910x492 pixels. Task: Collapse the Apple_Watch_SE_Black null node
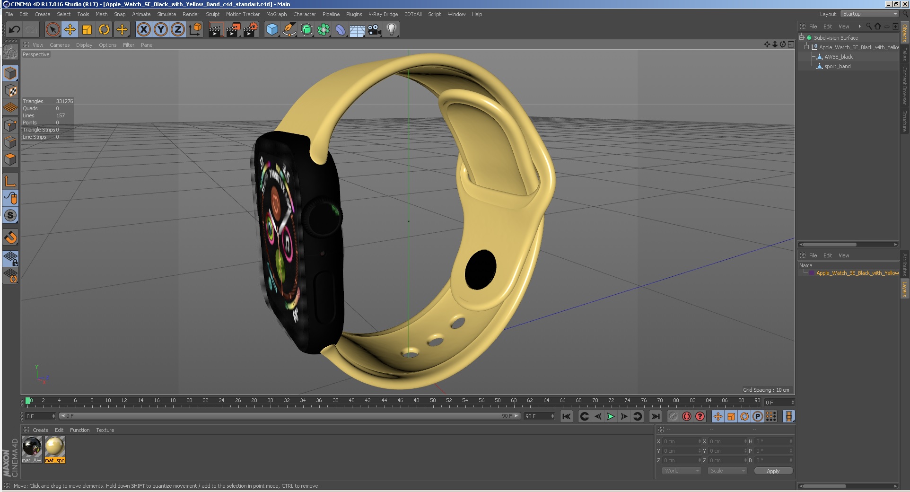807,47
